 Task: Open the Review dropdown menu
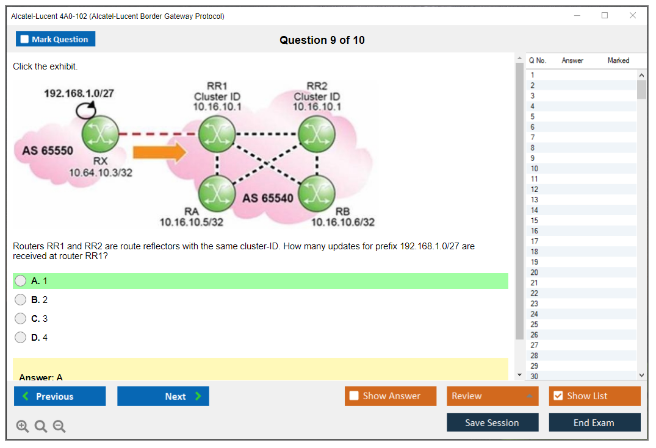[492, 396]
